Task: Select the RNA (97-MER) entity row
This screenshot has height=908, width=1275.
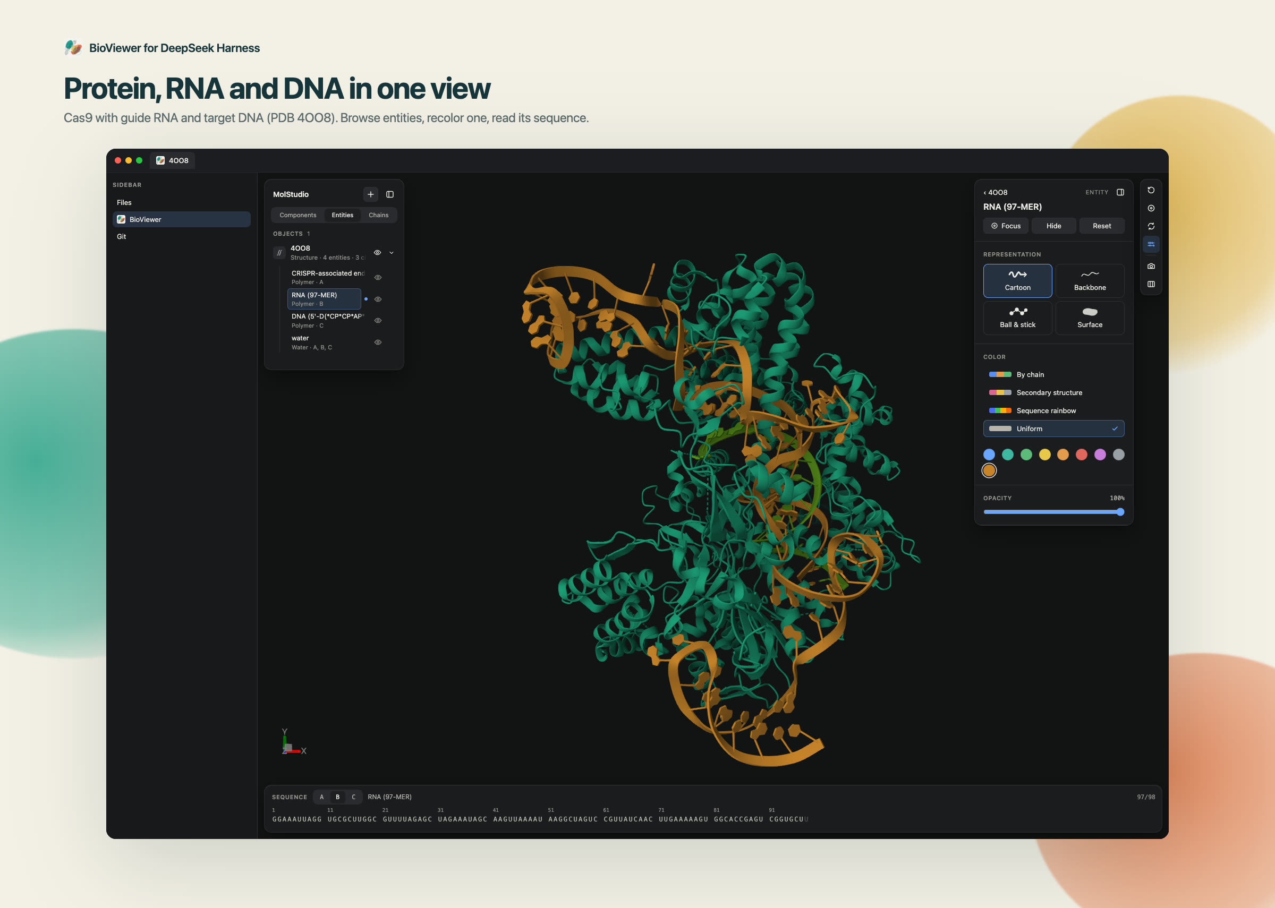Action: coord(325,299)
